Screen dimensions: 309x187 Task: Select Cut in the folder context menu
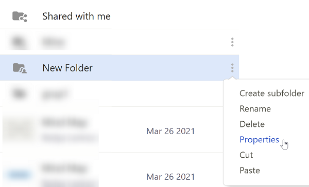[246, 155]
